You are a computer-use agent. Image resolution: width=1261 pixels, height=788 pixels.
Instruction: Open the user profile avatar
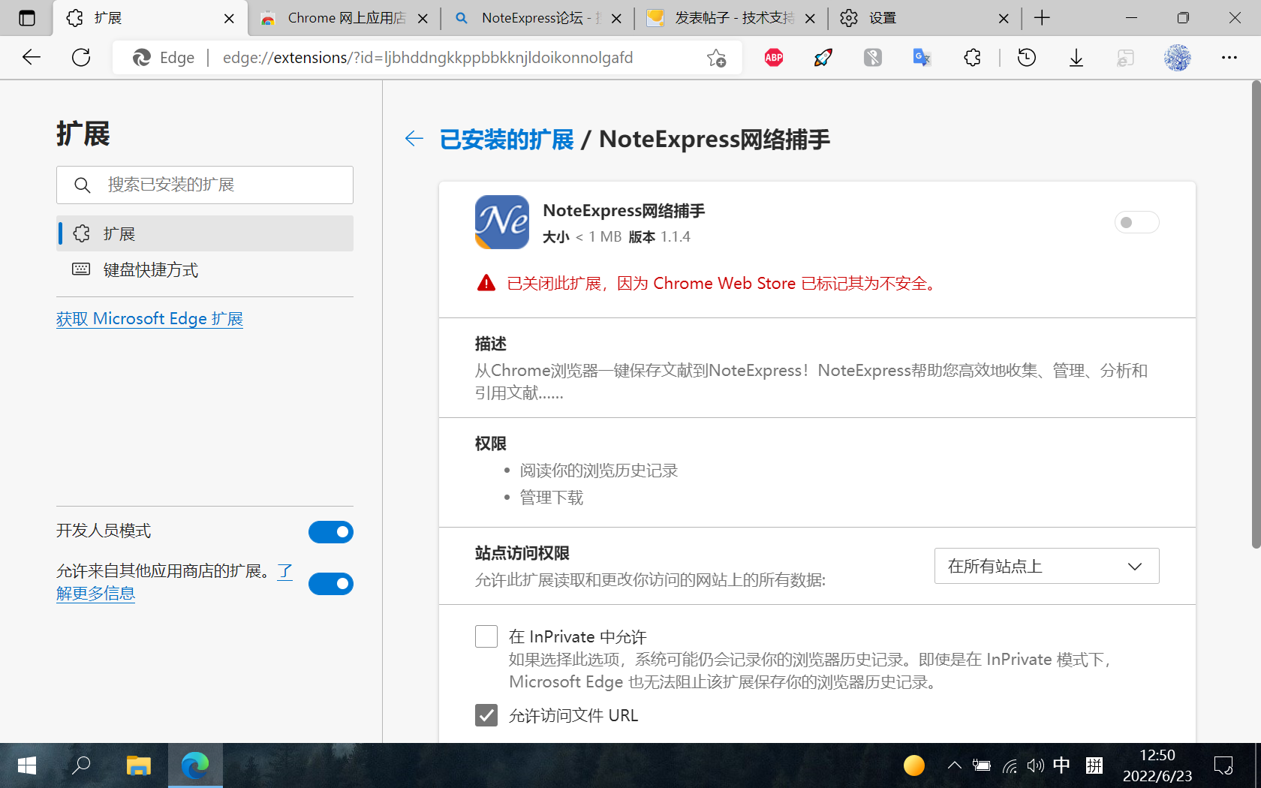1178,58
